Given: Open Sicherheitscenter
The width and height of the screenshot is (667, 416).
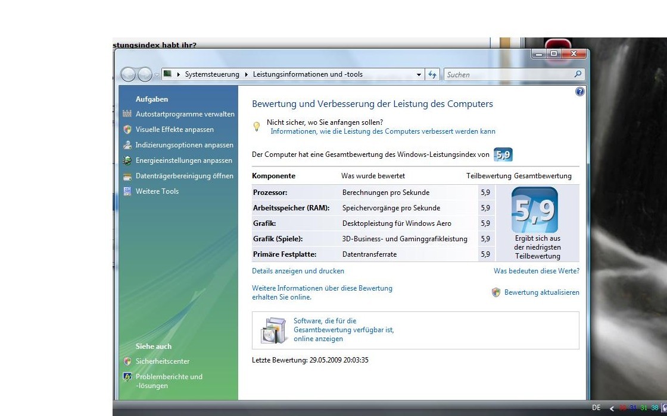Looking at the screenshot, I should (163, 361).
